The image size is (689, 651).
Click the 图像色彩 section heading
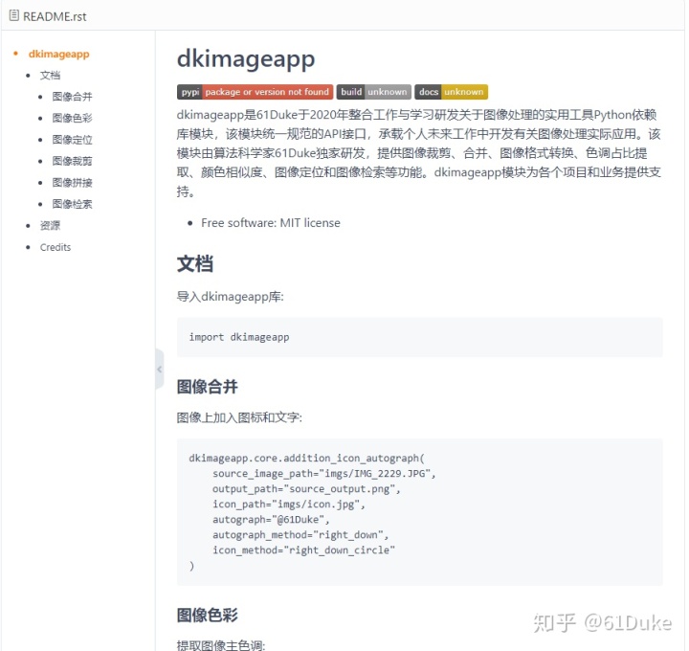tap(208, 616)
